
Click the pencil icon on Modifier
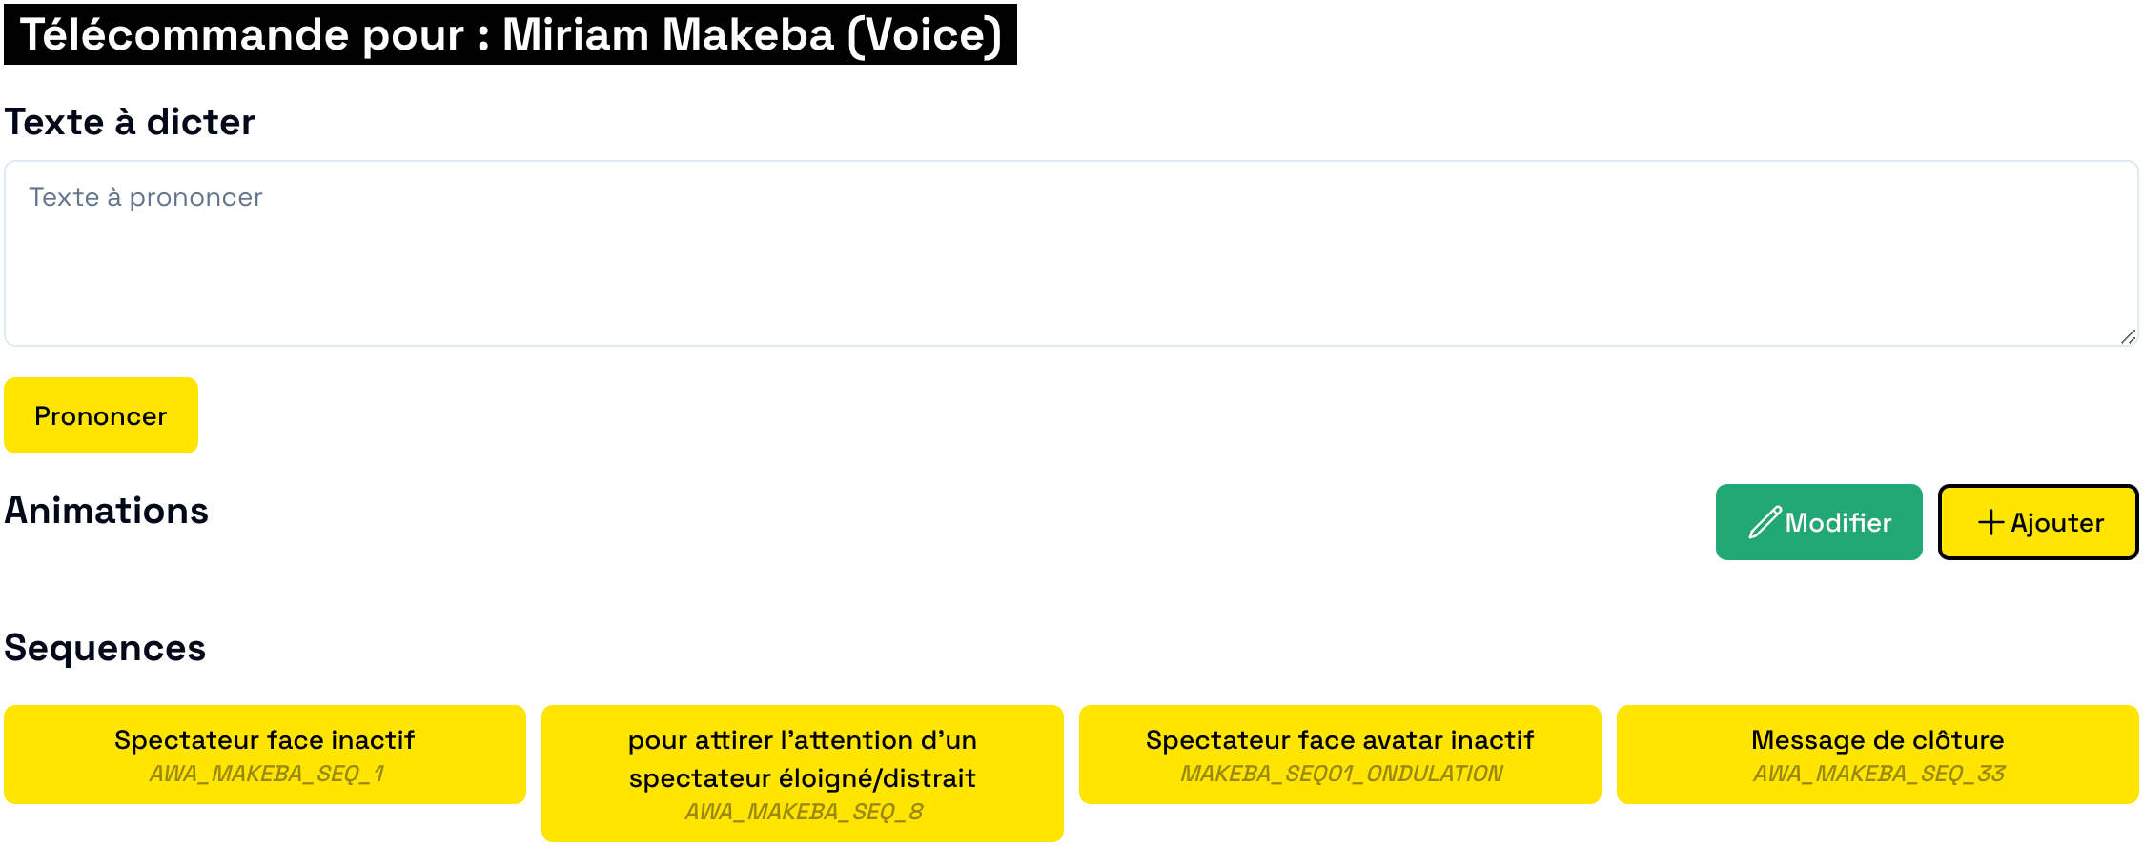point(1765,522)
